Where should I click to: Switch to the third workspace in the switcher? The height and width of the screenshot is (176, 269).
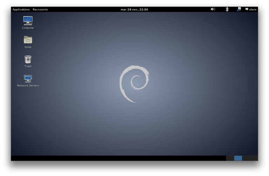point(246,158)
